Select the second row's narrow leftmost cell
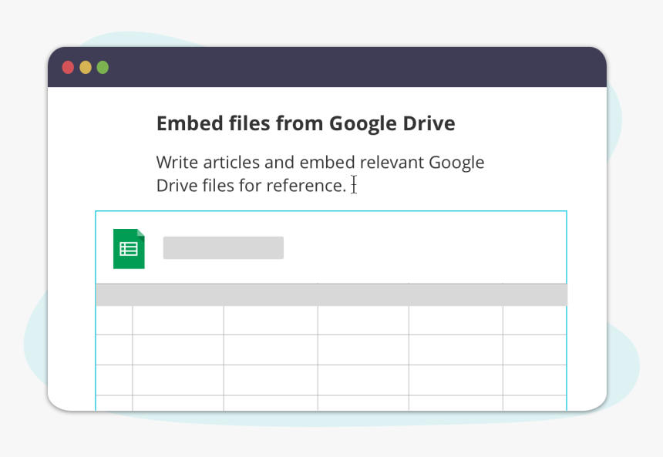 (114, 350)
